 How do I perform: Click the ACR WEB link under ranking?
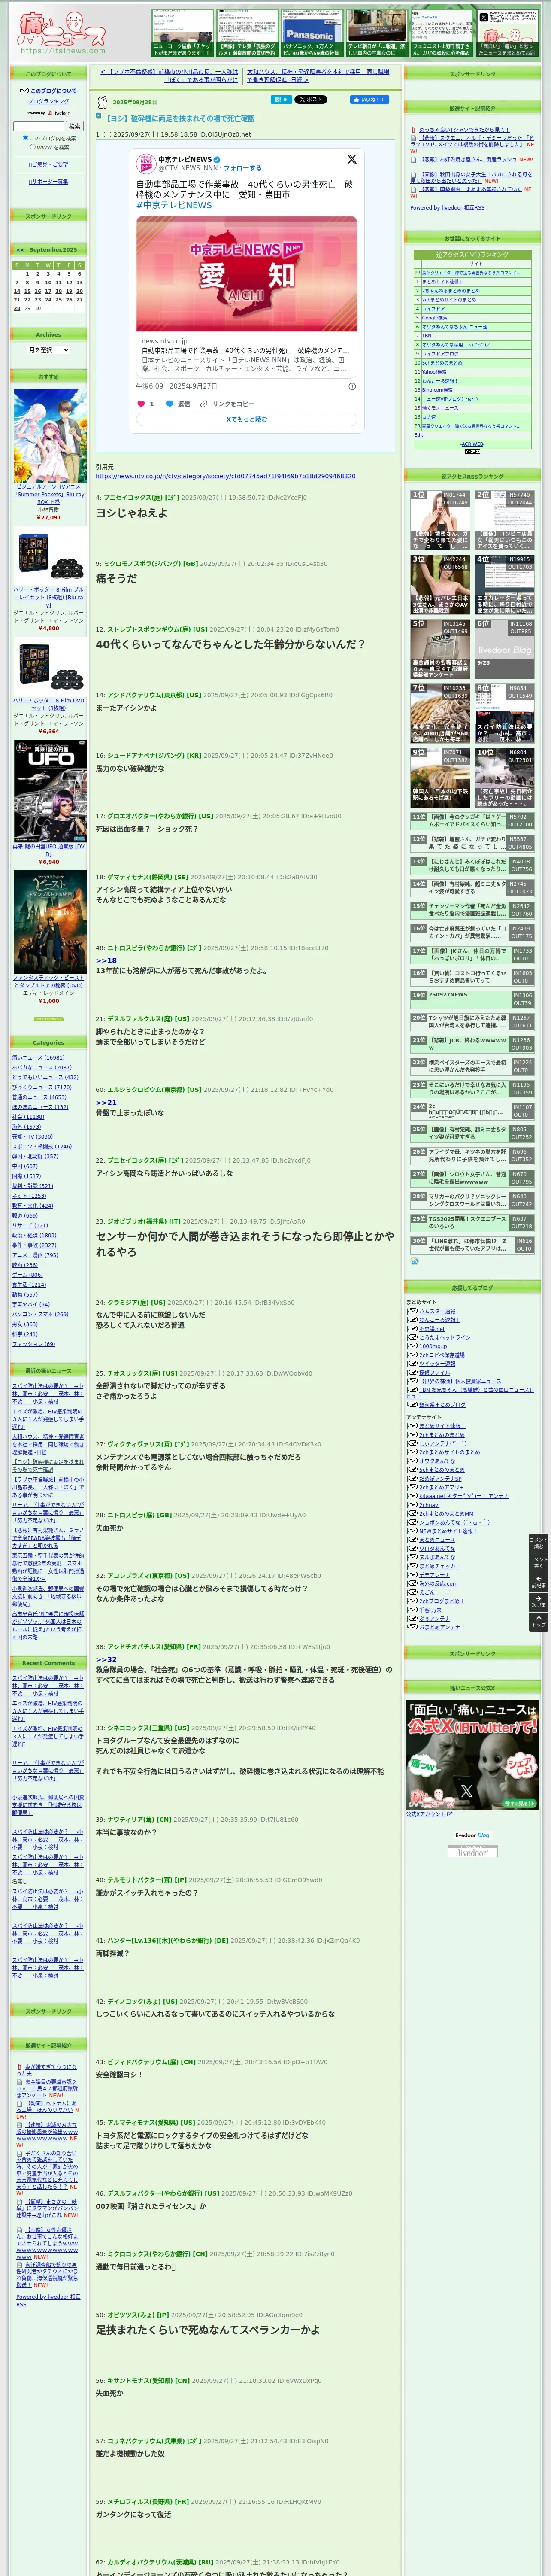[472, 444]
